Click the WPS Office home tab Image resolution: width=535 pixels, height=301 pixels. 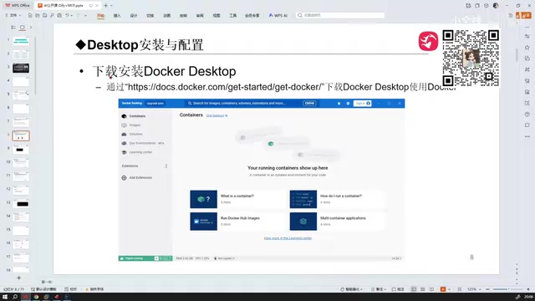tap(18, 6)
